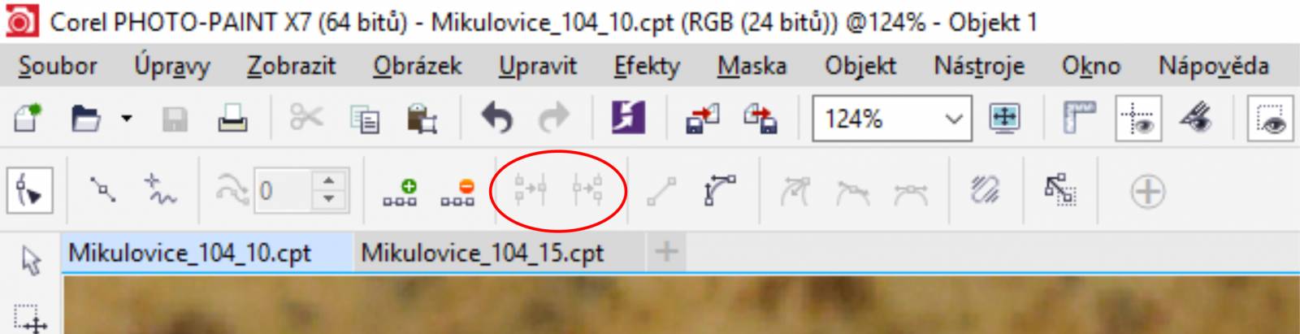Screen dimensions: 1300x334
Task: Select the Add node icon
Action: click(401, 193)
